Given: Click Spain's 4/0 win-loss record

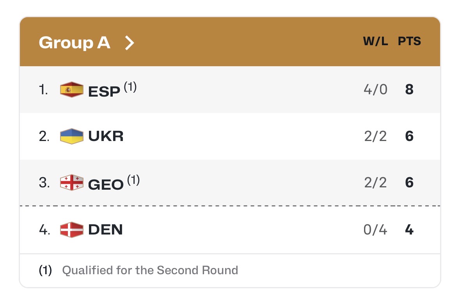Looking at the screenshot, I should coord(375,90).
